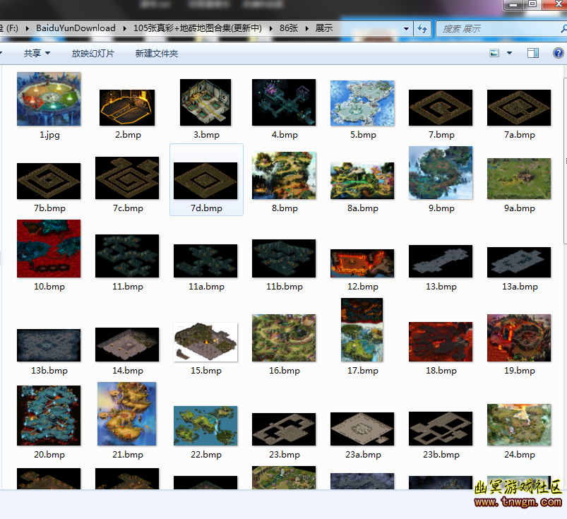The height and width of the screenshot is (519, 567).
Task: Select the 12.bmp lava thumbnail
Action: point(362,263)
